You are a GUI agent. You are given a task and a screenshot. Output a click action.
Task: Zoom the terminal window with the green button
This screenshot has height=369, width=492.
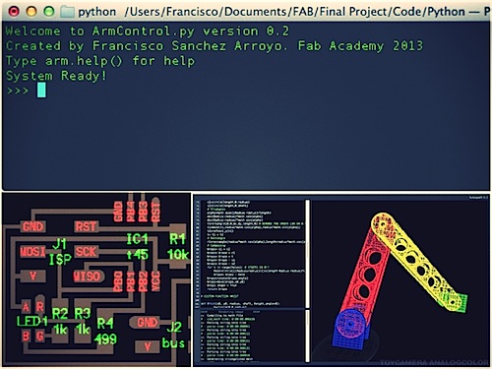[49, 12]
